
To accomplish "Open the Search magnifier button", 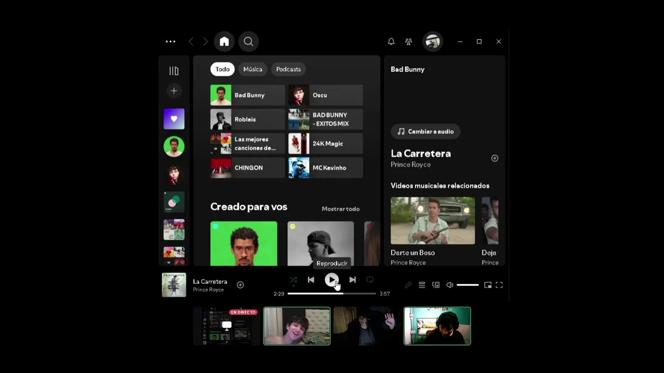I will 248,41.
